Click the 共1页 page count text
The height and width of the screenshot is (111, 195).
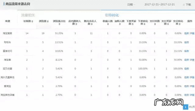point(192,107)
